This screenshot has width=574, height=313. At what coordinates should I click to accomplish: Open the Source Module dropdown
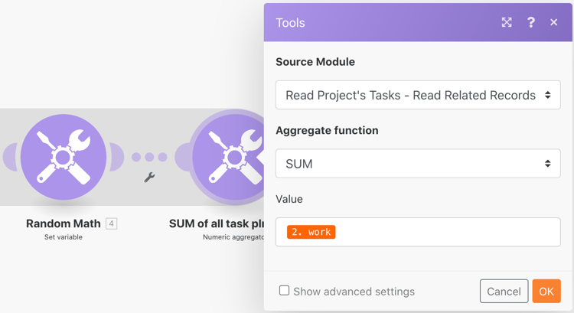point(418,96)
